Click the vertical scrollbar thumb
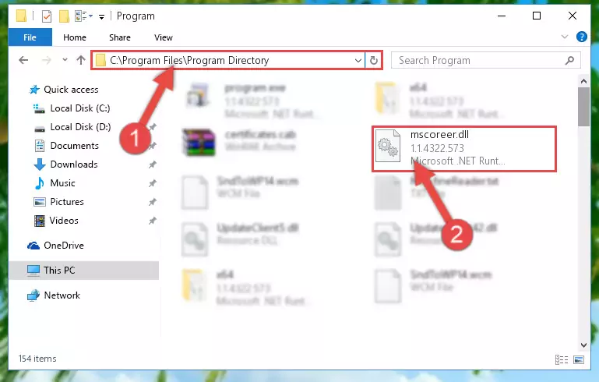This screenshot has height=382, width=599. pos(583,107)
